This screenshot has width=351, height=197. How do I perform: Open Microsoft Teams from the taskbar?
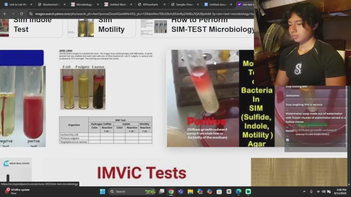(181, 192)
